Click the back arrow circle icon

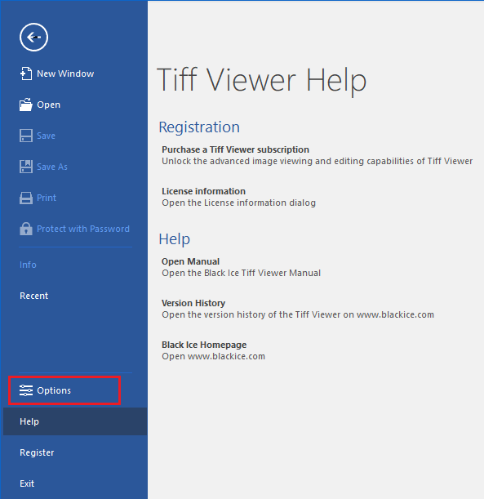(x=33, y=38)
